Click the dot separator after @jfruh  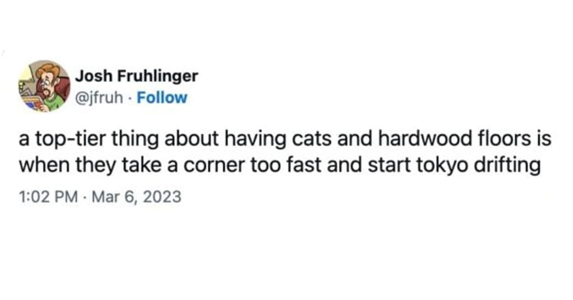click(x=129, y=97)
